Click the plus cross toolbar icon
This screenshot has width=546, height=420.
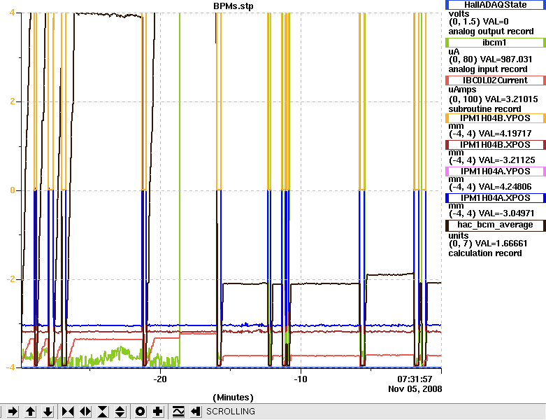tap(158, 412)
